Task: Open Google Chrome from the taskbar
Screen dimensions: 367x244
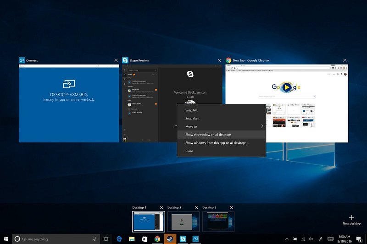Action: (x=157, y=239)
